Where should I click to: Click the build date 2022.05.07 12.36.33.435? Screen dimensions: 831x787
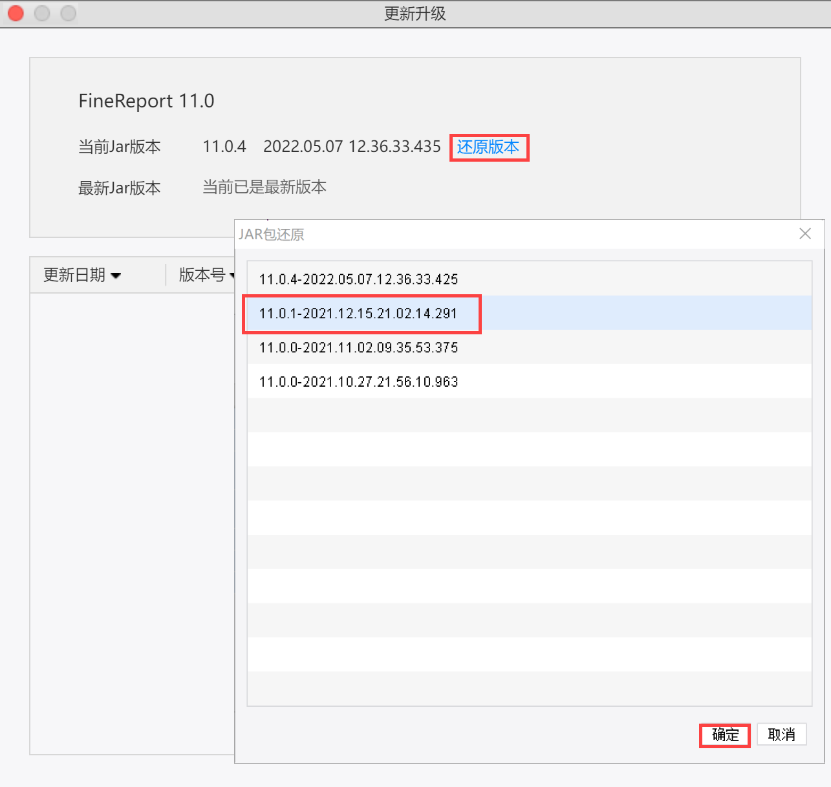coord(352,146)
